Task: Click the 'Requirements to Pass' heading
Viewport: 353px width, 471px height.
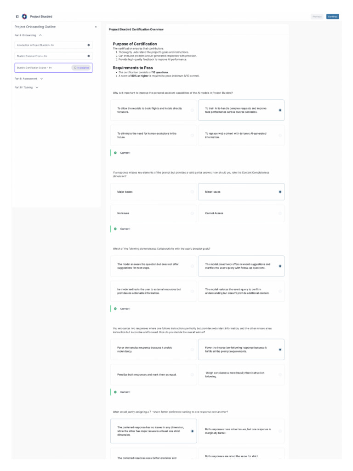Action: point(133,68)
